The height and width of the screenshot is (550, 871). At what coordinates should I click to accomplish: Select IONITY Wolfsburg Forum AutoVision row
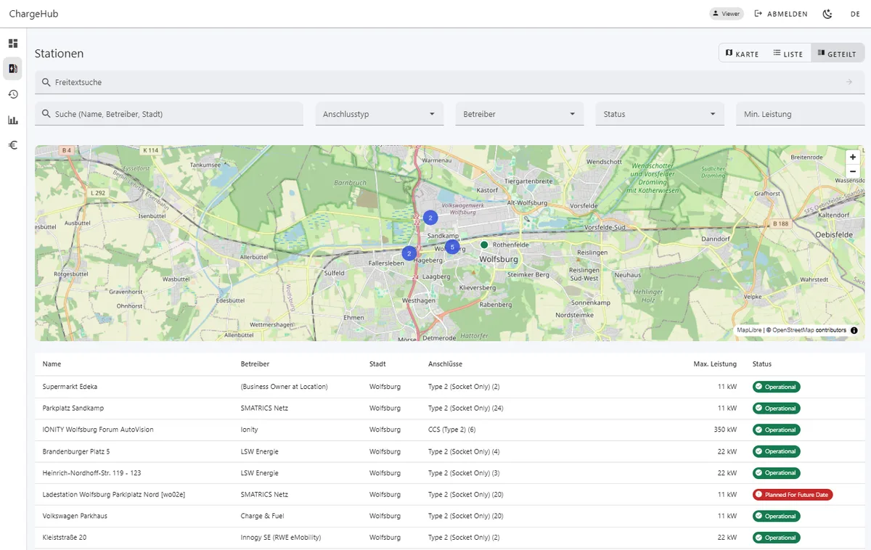pos(450,430)
